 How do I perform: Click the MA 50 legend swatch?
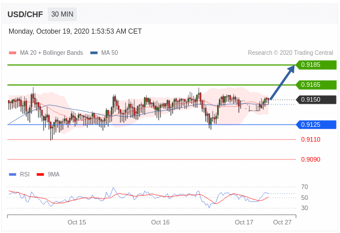point(94,53)
